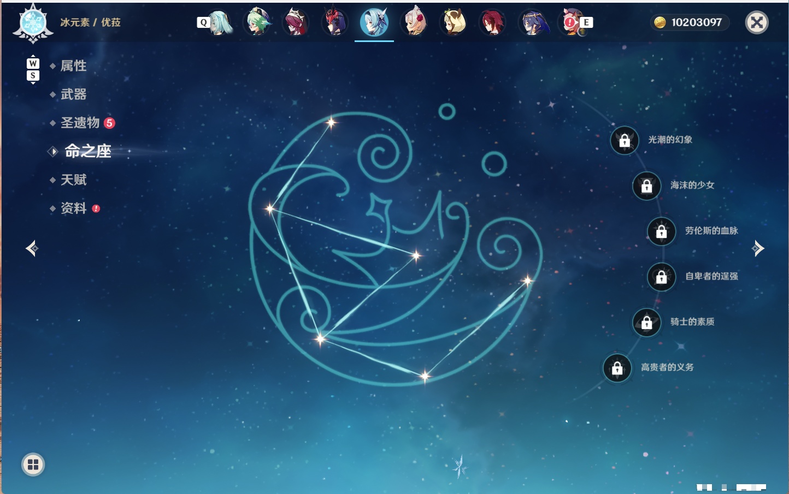Click the red alert badge beside 资料
Viewport: 789px width, 494px height.
click(96, 209)
